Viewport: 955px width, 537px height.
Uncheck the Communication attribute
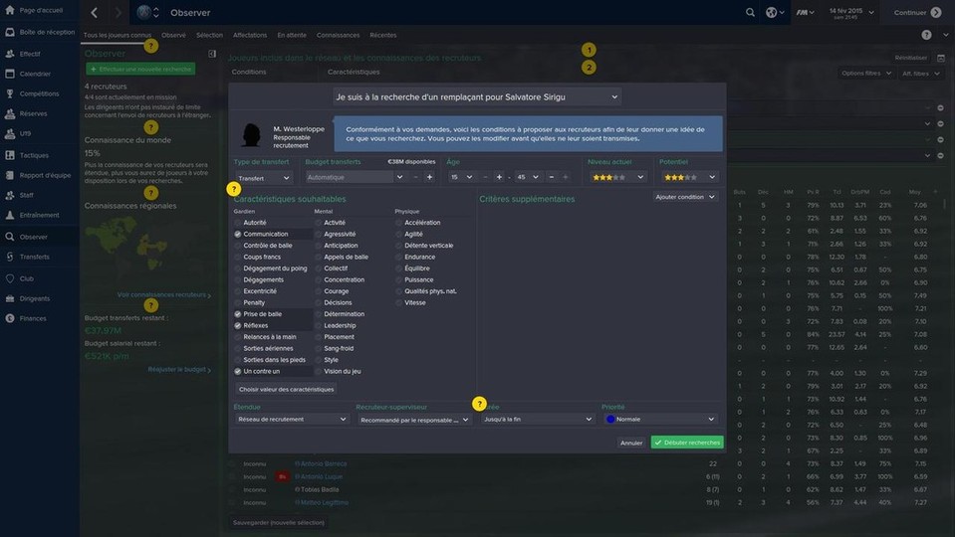[x=238, y=234]
